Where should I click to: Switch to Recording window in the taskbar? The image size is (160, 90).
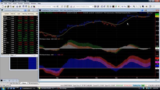coord(65,88)
